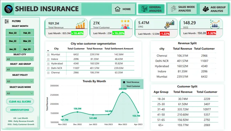Sort by Age Group column header
This screenshot has height=131, width=231.
(161, 92)
